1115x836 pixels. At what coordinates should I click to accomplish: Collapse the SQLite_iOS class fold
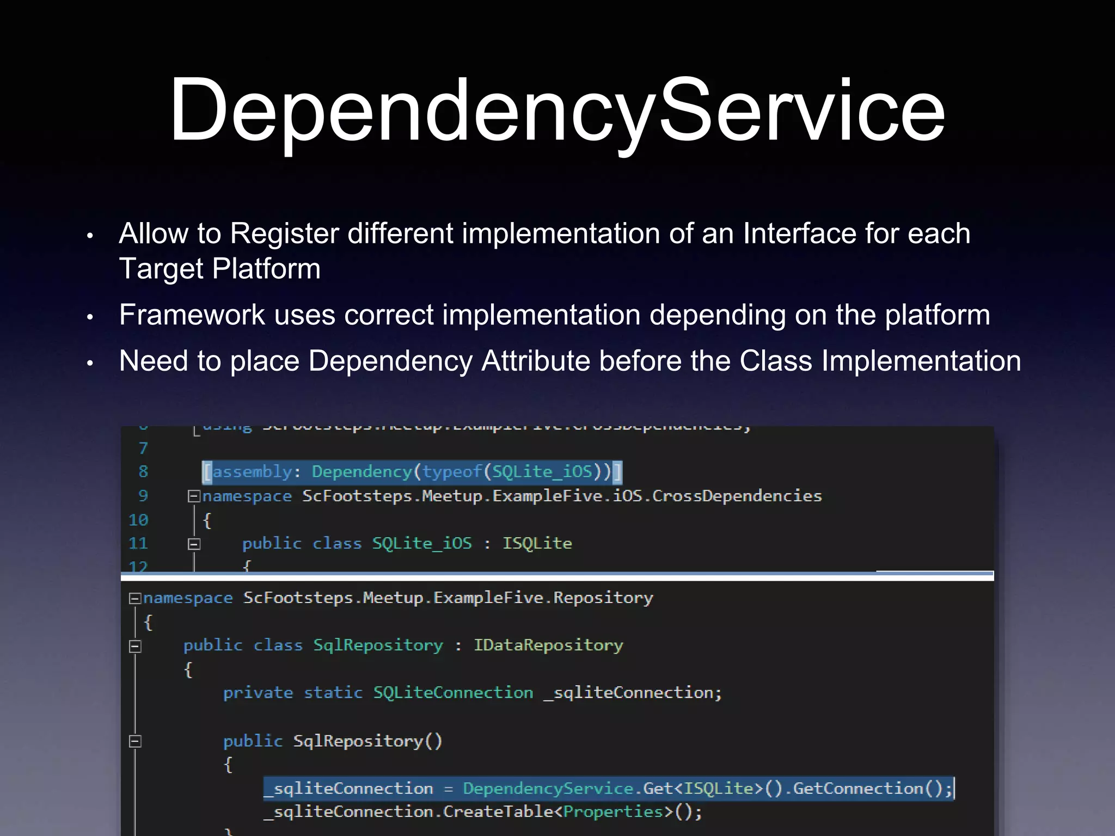click(x=193, y=544)
